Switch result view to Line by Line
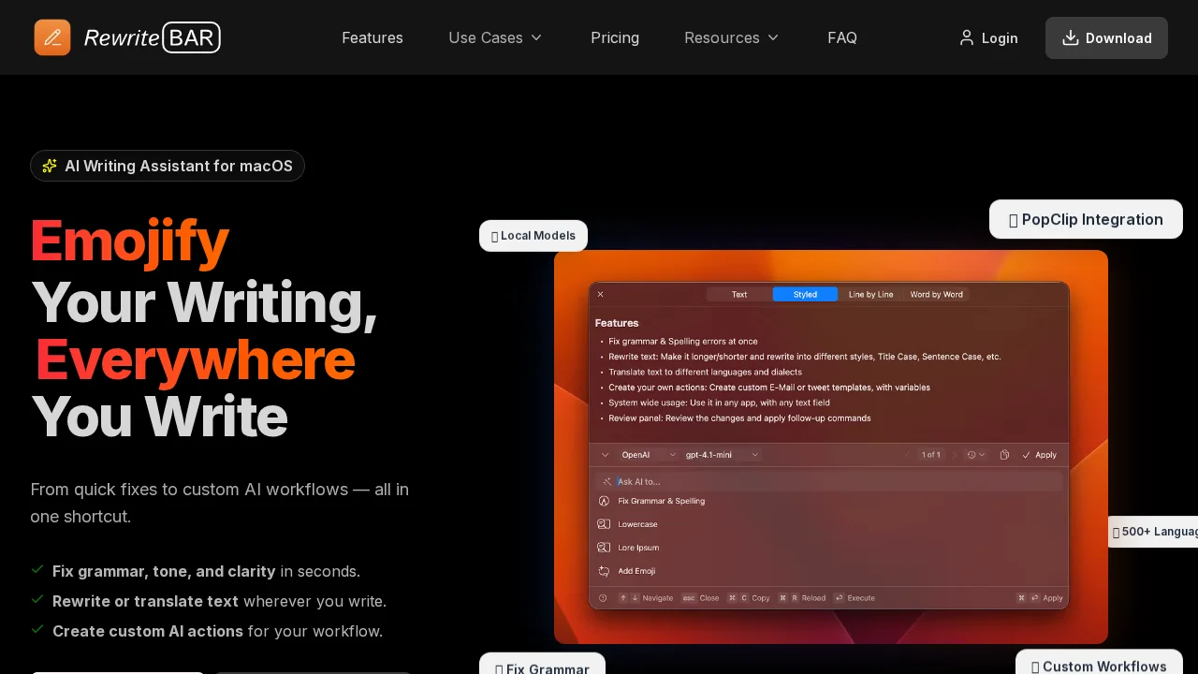 coord(870,294)
